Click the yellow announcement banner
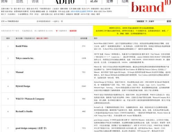 (x=132, y=31)
